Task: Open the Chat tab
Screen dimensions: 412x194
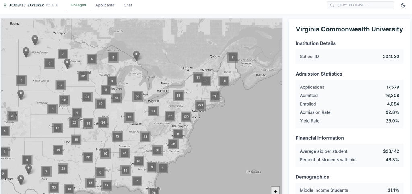Action: coord(128,5)
